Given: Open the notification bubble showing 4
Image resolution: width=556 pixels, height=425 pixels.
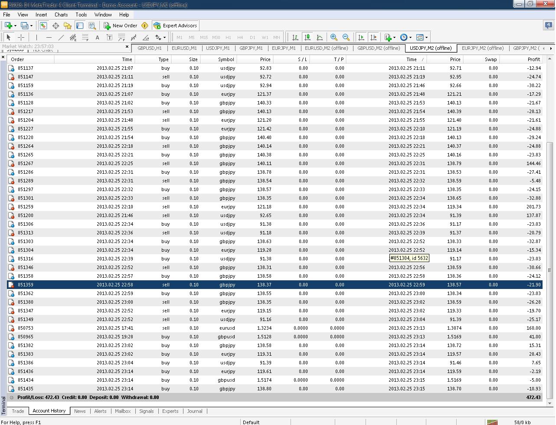Looking at the screenshot, I should [548, 25].
